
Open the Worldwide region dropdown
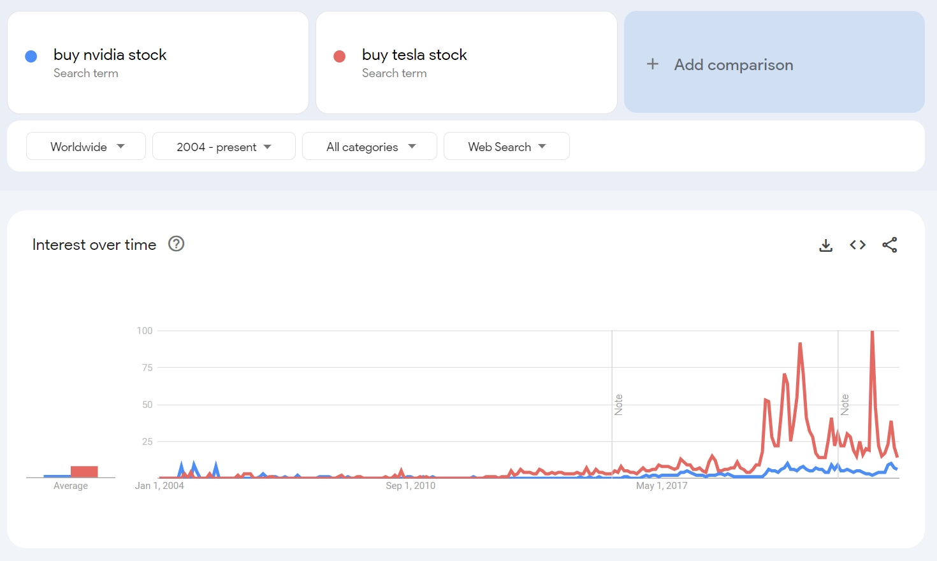pos(86,147)
